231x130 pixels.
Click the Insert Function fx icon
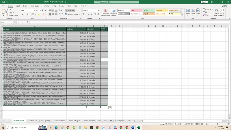pyautogui.click(x=27, y=22)
